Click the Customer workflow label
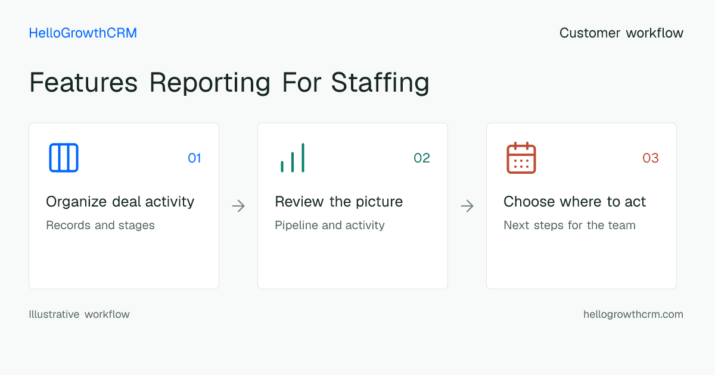The width and height of the screenshot is (715, 375). 621,33
